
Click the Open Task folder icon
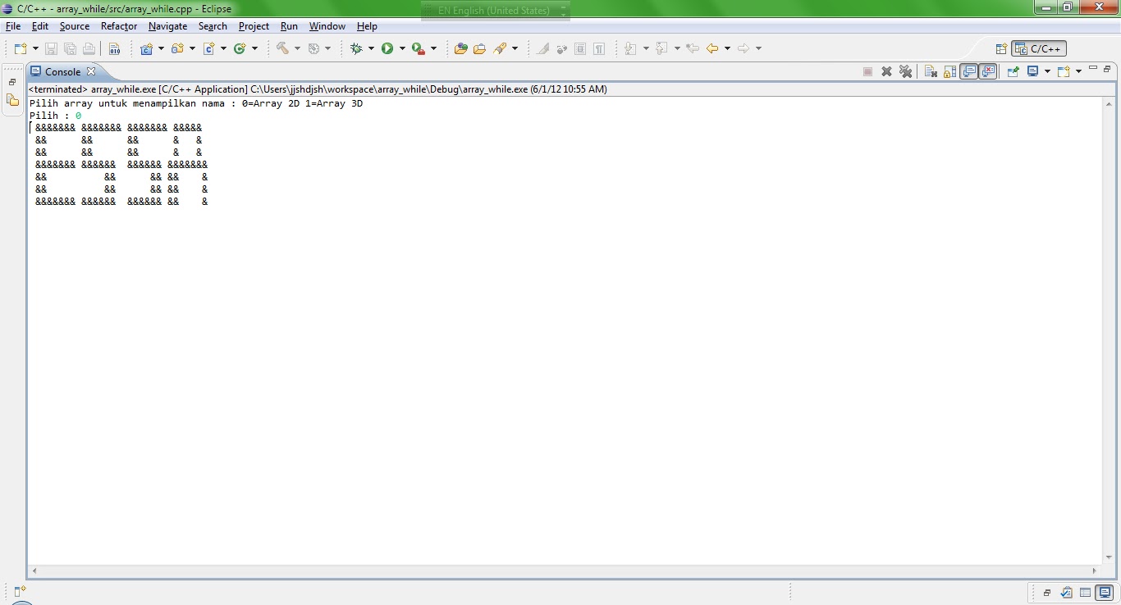[479, 48]
